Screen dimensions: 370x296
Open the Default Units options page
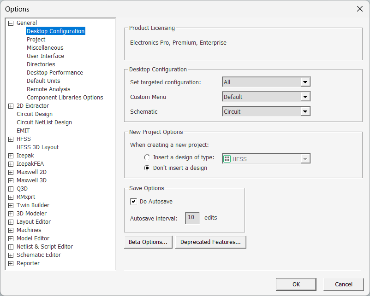click(43, 81)
